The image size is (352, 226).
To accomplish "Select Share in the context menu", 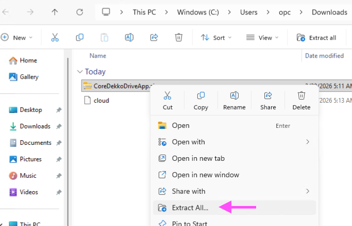I will [268, 101].
